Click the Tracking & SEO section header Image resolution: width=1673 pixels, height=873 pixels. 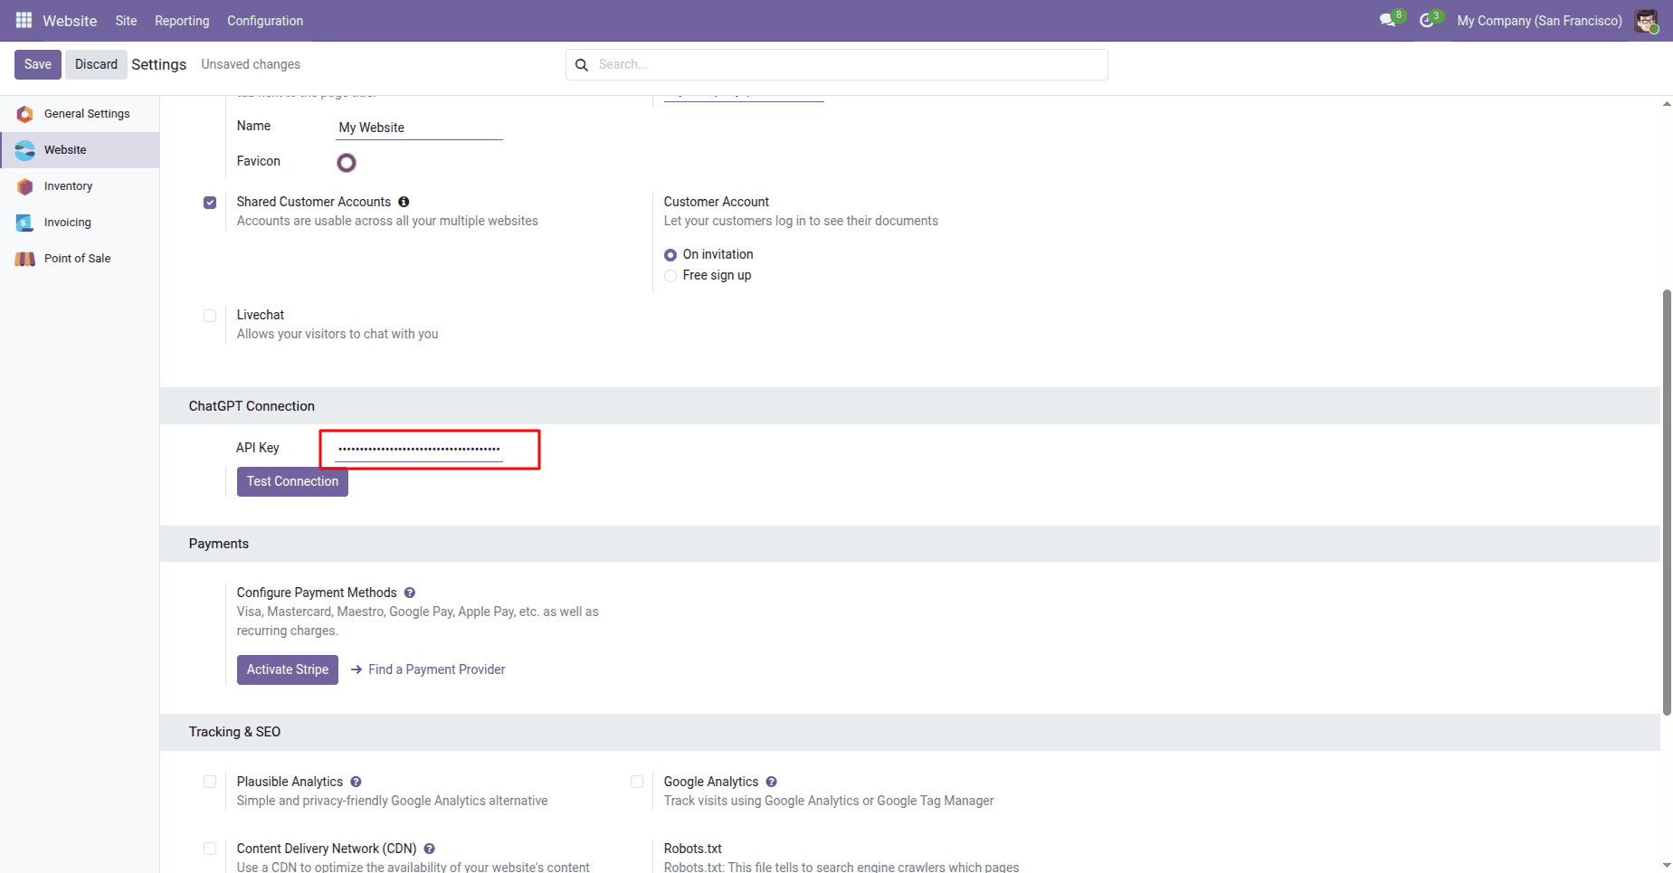pos(234,732)
